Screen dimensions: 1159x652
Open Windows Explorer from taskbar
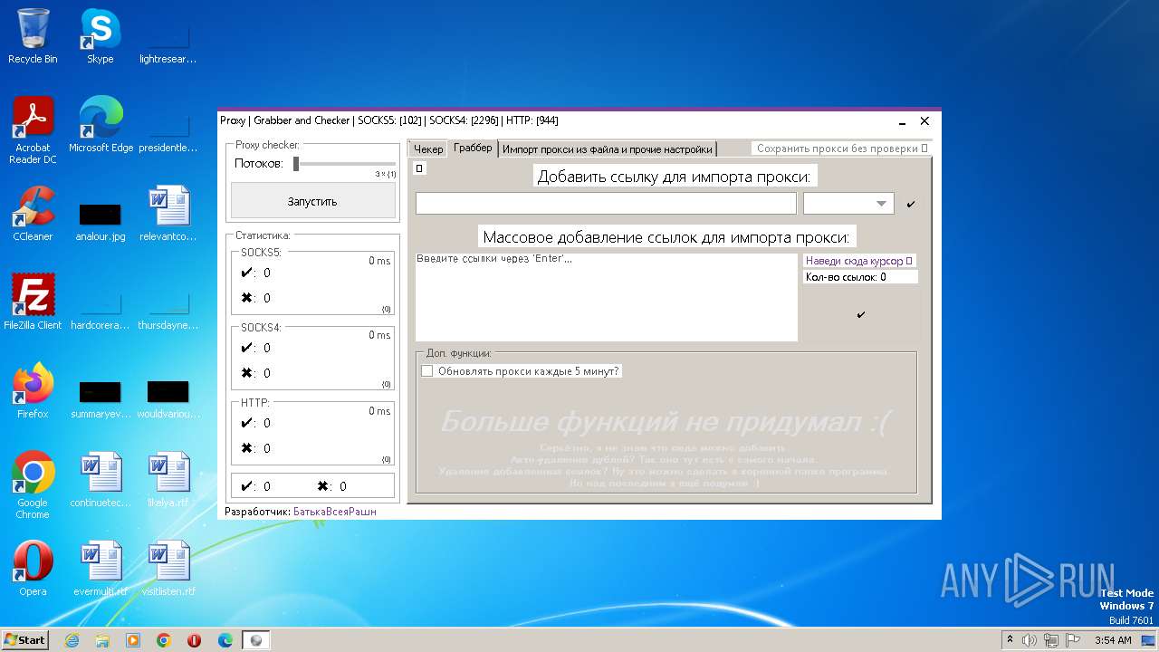[x=102, y=640]
